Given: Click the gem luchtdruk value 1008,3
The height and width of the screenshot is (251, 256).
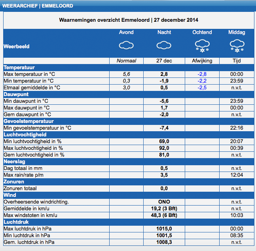Looking at the screenshot, I should [x=164, y=242].
